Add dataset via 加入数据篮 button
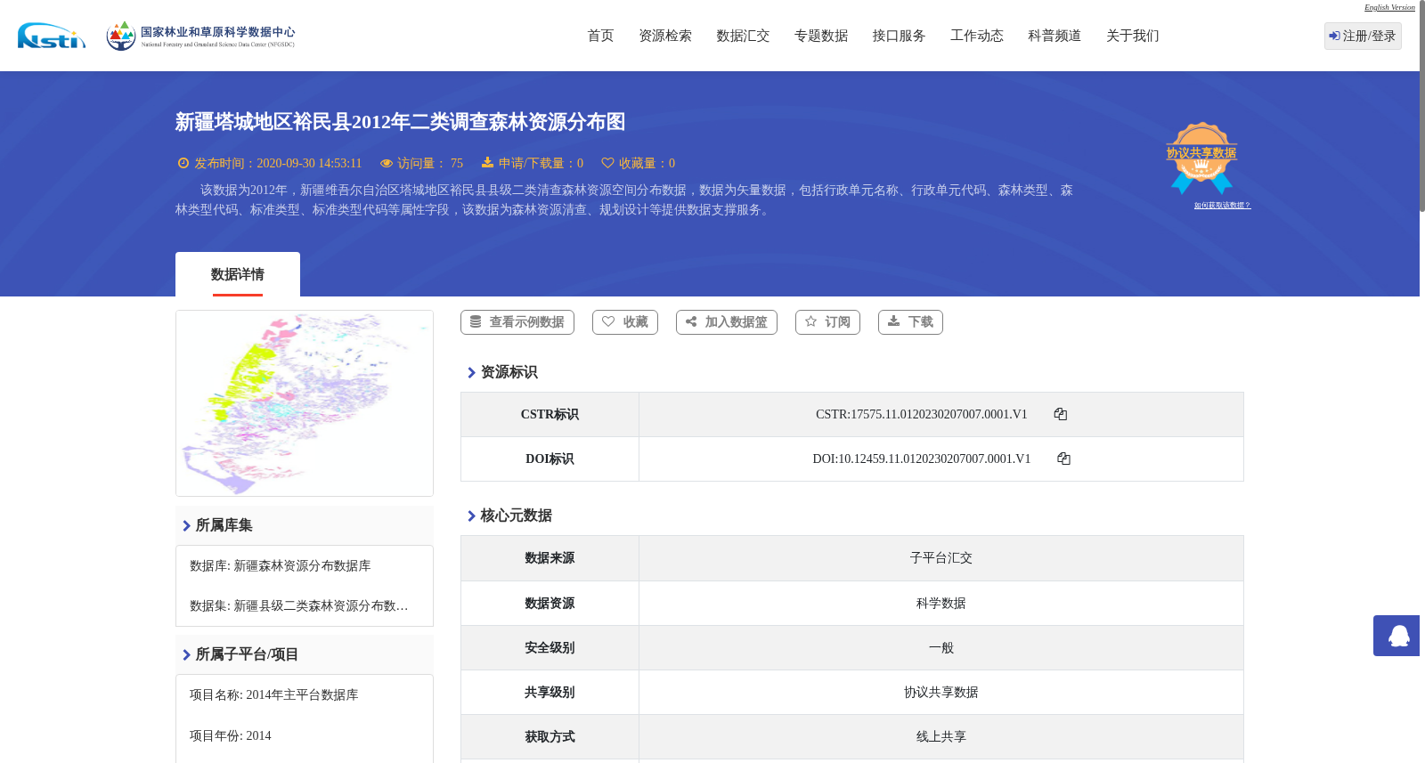 coord(727,322)
